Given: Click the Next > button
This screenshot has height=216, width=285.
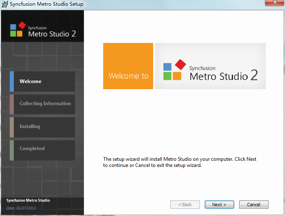Looking at the screenshot, I should 219,205.
